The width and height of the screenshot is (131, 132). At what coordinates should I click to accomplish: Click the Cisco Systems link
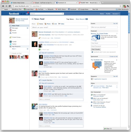(x=46, y=35)
